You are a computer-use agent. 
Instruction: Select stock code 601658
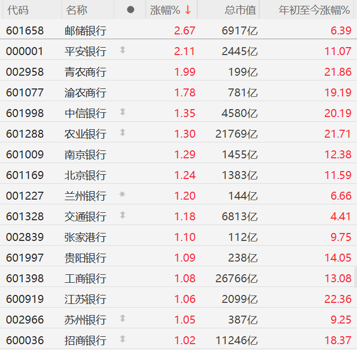click(25, 31)
